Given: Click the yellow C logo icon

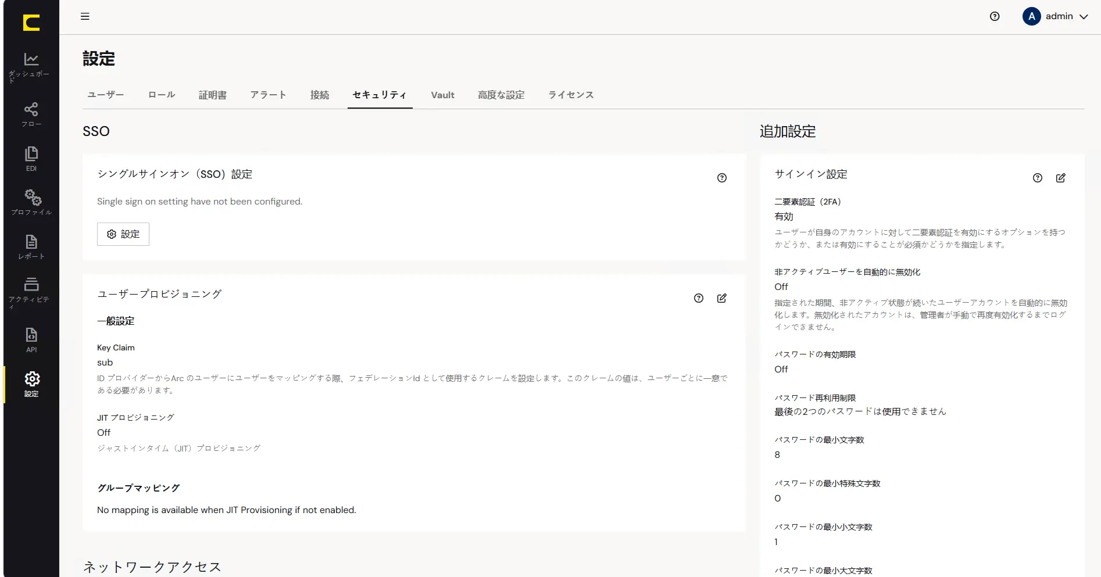Looking at the screenshot, I should [x=31, y=23].
